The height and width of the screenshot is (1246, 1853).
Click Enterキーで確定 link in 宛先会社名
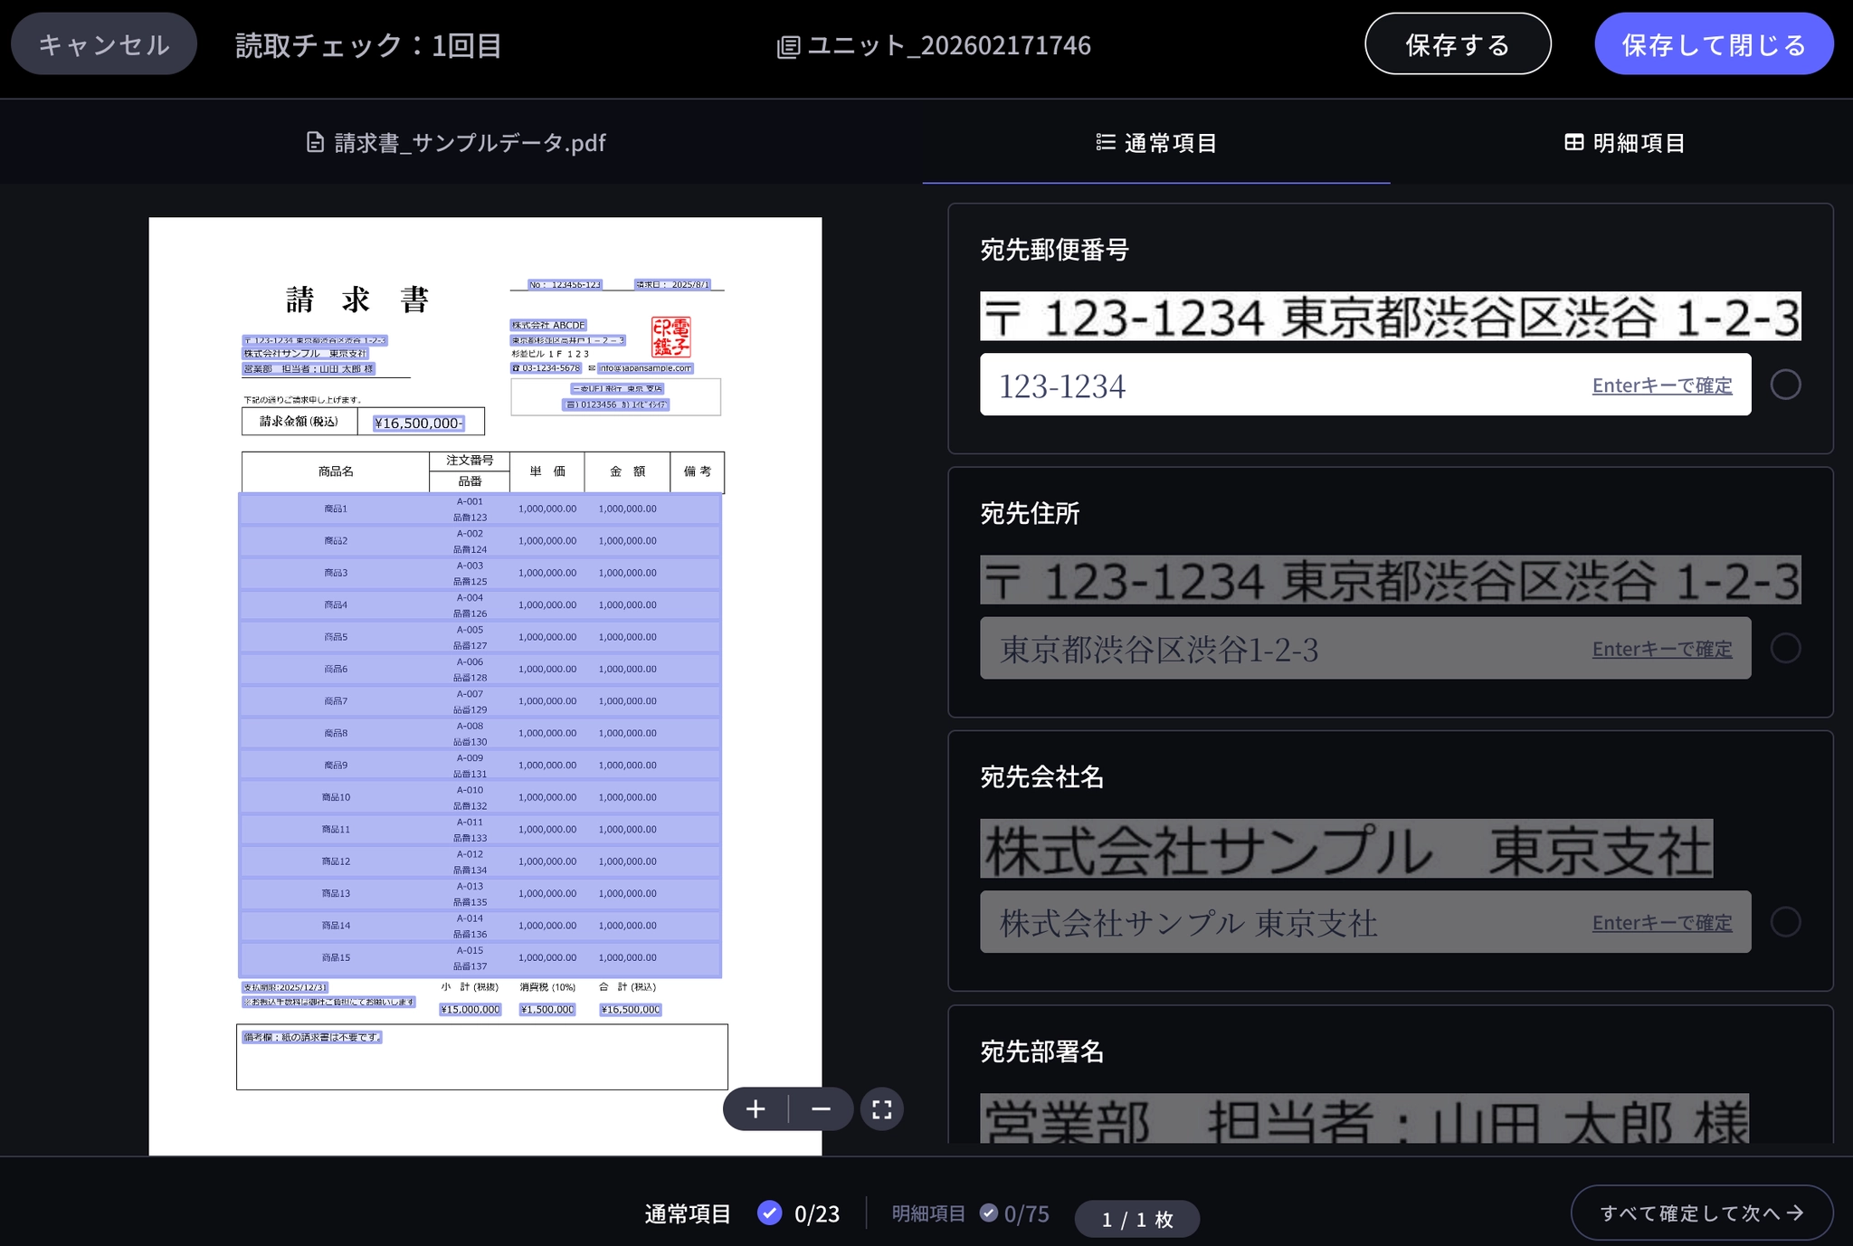(x=1662, y=923)
